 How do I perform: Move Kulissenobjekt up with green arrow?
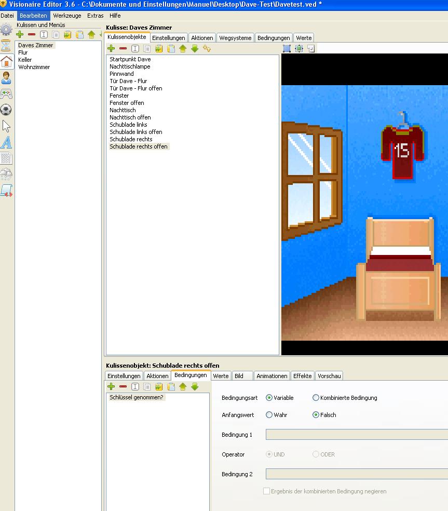click(183, 49)
